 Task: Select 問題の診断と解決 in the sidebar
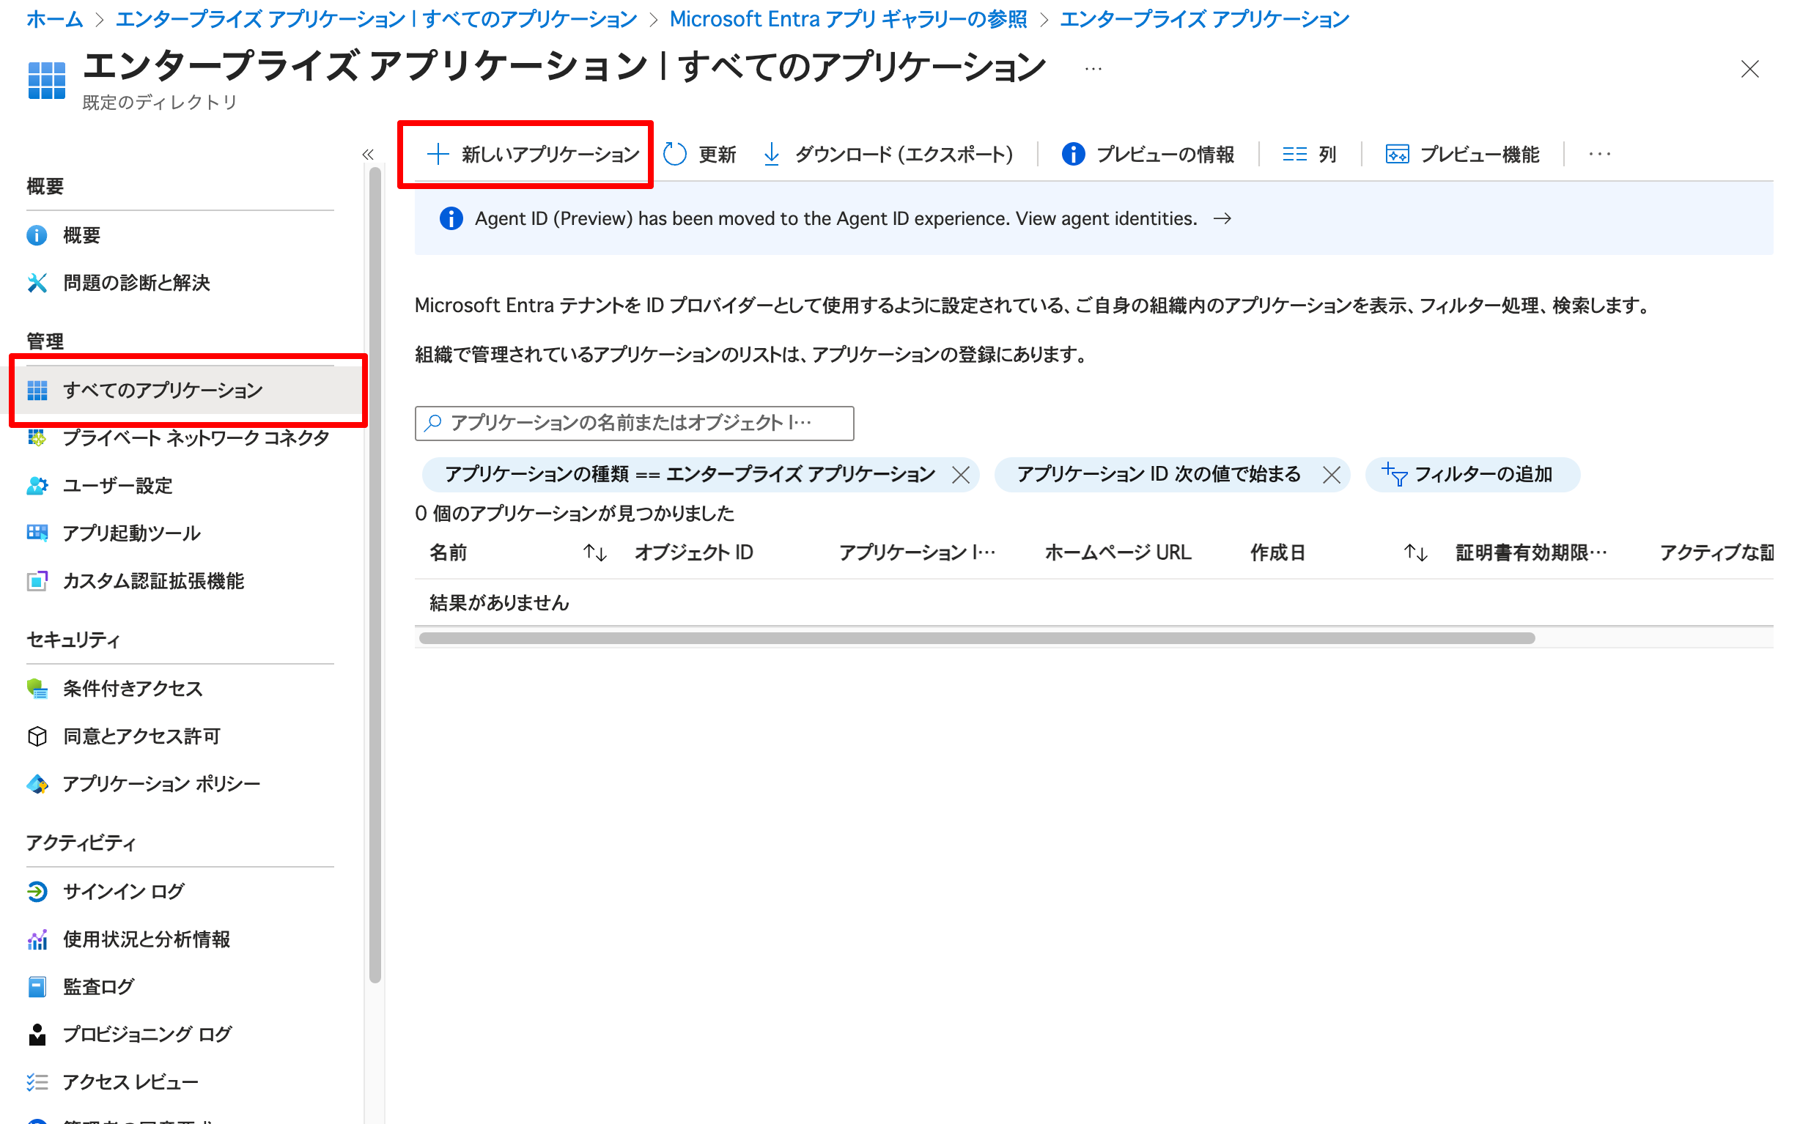tap(136, 283)
